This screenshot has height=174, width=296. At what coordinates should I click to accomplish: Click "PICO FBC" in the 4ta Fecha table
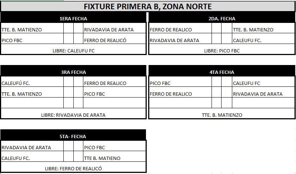(160, 83)
